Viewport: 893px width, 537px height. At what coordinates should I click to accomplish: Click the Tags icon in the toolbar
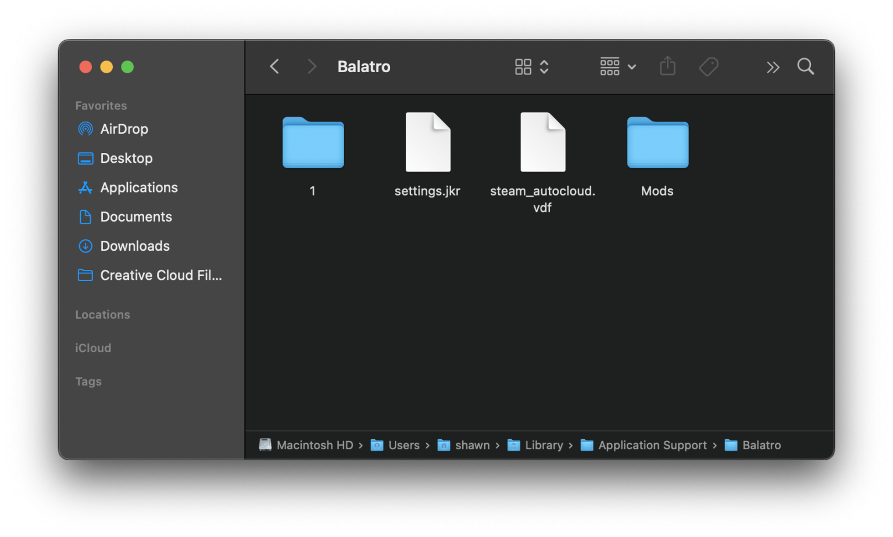[709, 66]
